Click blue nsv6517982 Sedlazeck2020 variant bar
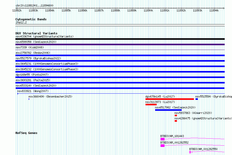 [168, 110]
